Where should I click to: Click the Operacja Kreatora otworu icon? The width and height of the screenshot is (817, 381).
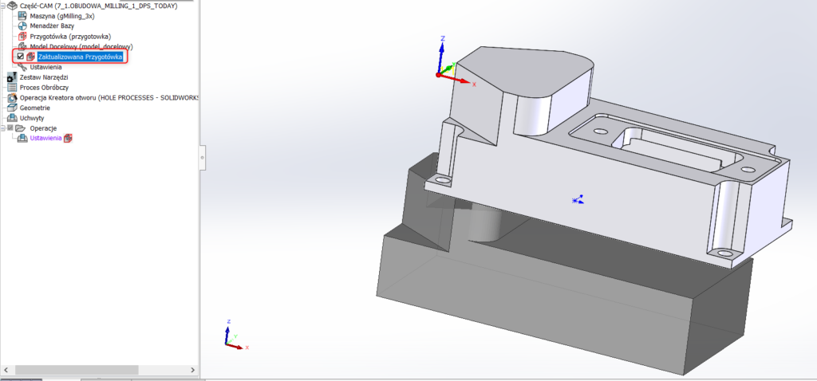(12, 98)
